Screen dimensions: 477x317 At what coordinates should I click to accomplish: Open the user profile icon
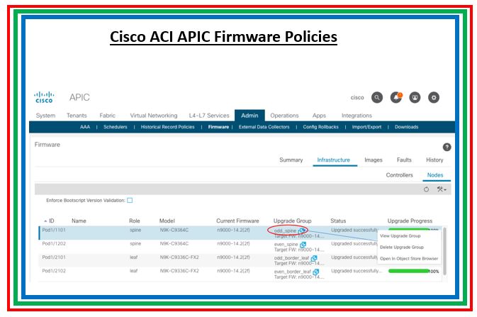[415, 98]
